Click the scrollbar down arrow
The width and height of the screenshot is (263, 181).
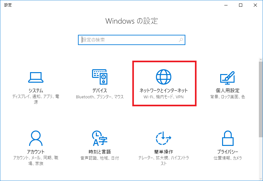[x=261, y=179]
